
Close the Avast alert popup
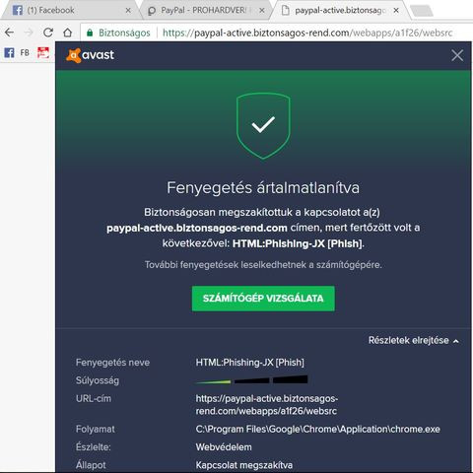457,55
